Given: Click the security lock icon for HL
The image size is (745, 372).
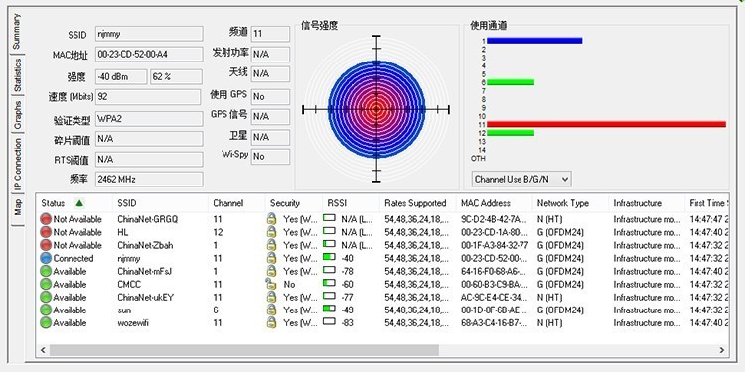Looking at the screenshot, I should [x=271, y=232].
